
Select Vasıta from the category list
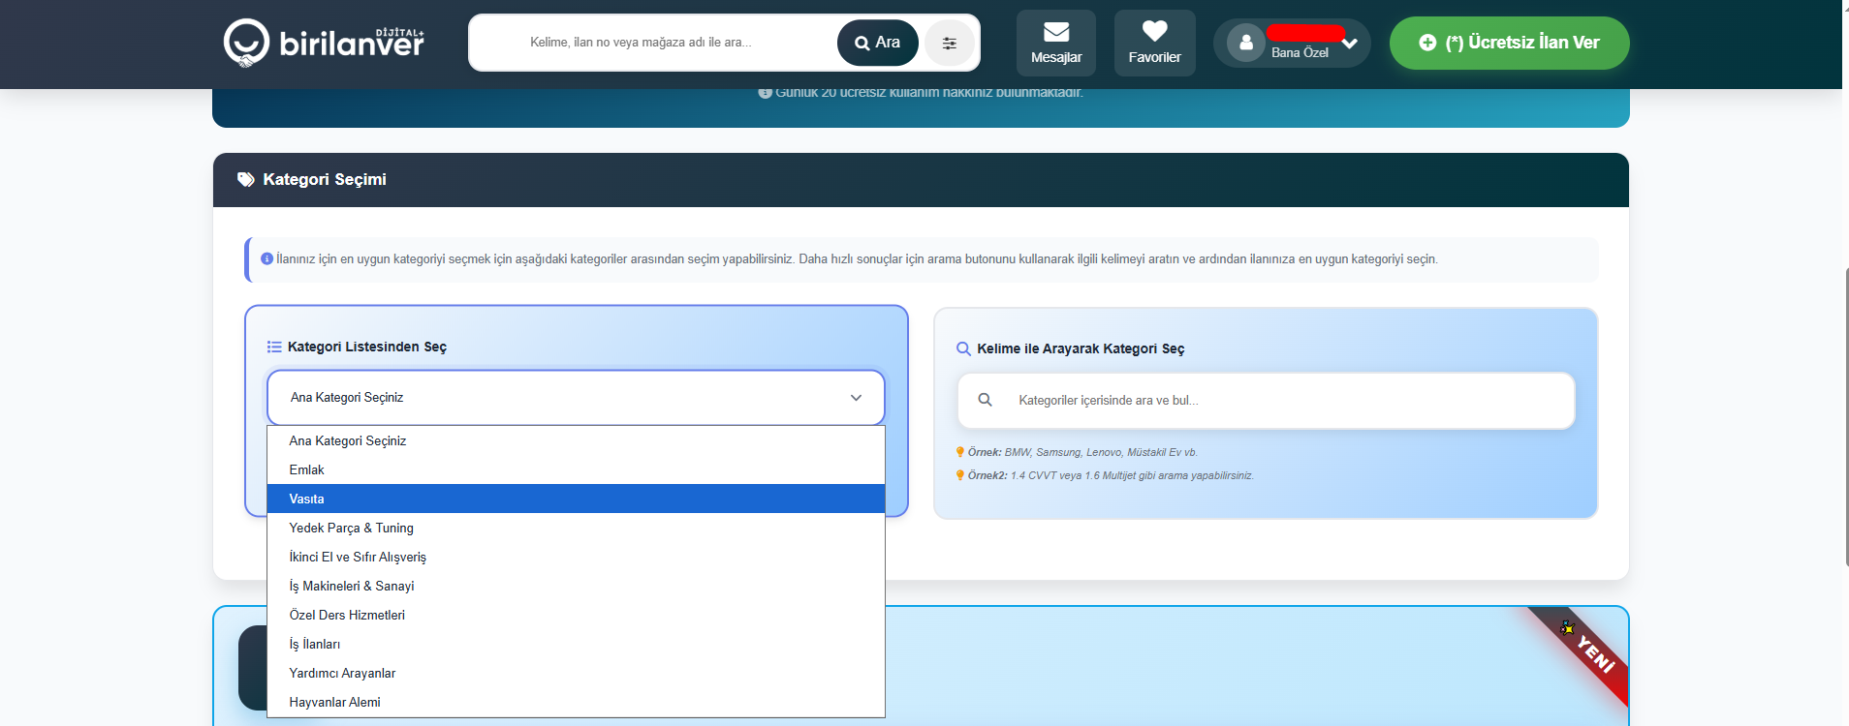point(576,499)
